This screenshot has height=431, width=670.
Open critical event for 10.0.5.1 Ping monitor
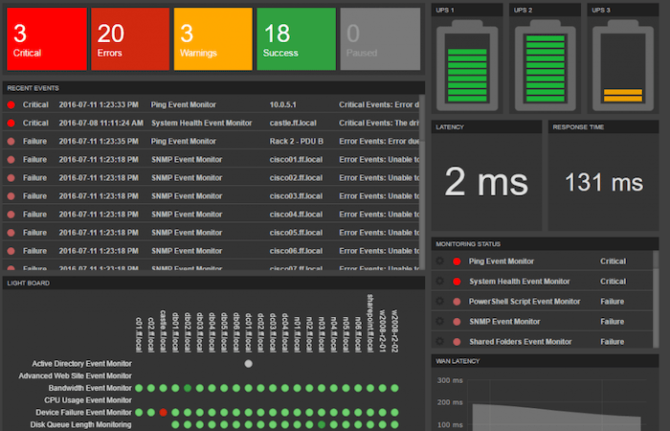[x=212, y=104]
